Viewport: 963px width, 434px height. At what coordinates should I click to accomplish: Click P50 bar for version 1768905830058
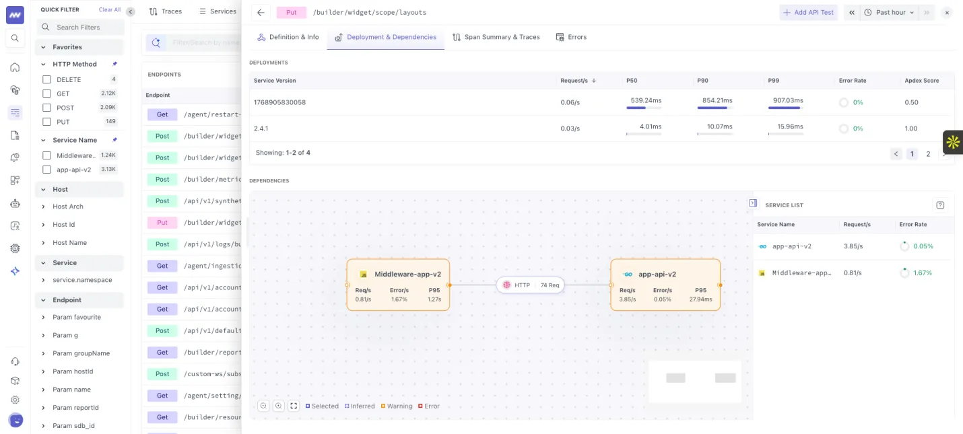[644, 108]
